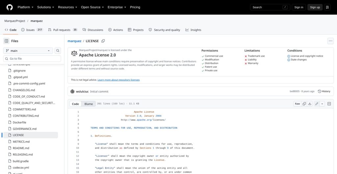This screenshot has height=174, width=337.
Task: Expand the Enterprise menu
Action: coord(117,7)
